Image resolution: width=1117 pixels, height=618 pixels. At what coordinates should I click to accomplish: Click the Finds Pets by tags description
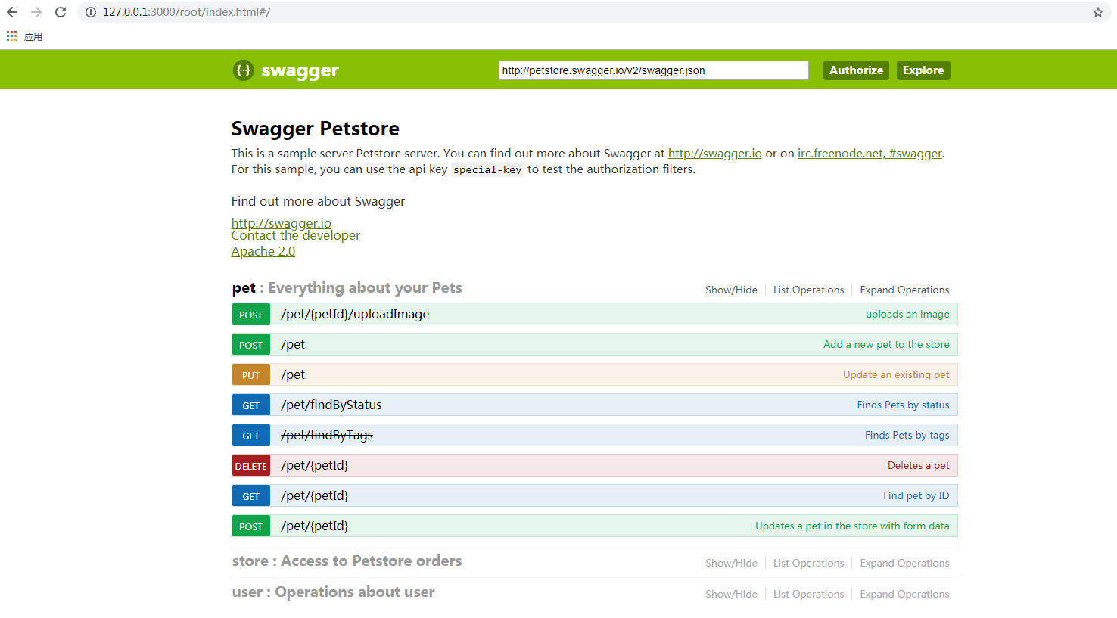tap(907, 435)
